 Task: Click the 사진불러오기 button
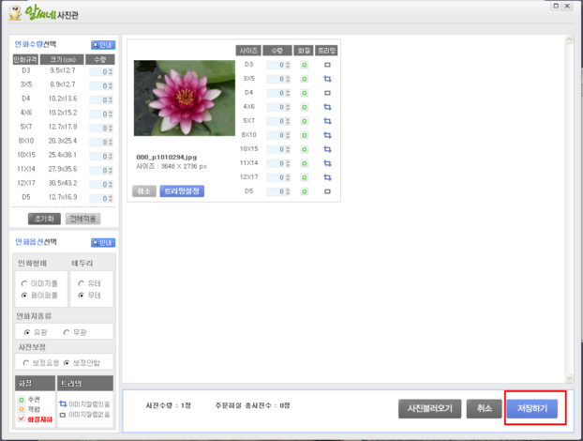pyautogui.click(x=429, y=409)
